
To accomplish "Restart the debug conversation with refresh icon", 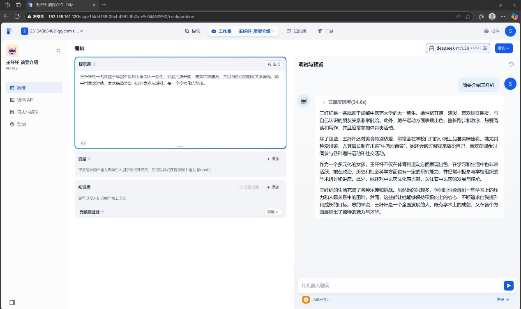I will [x=511, y=64].
